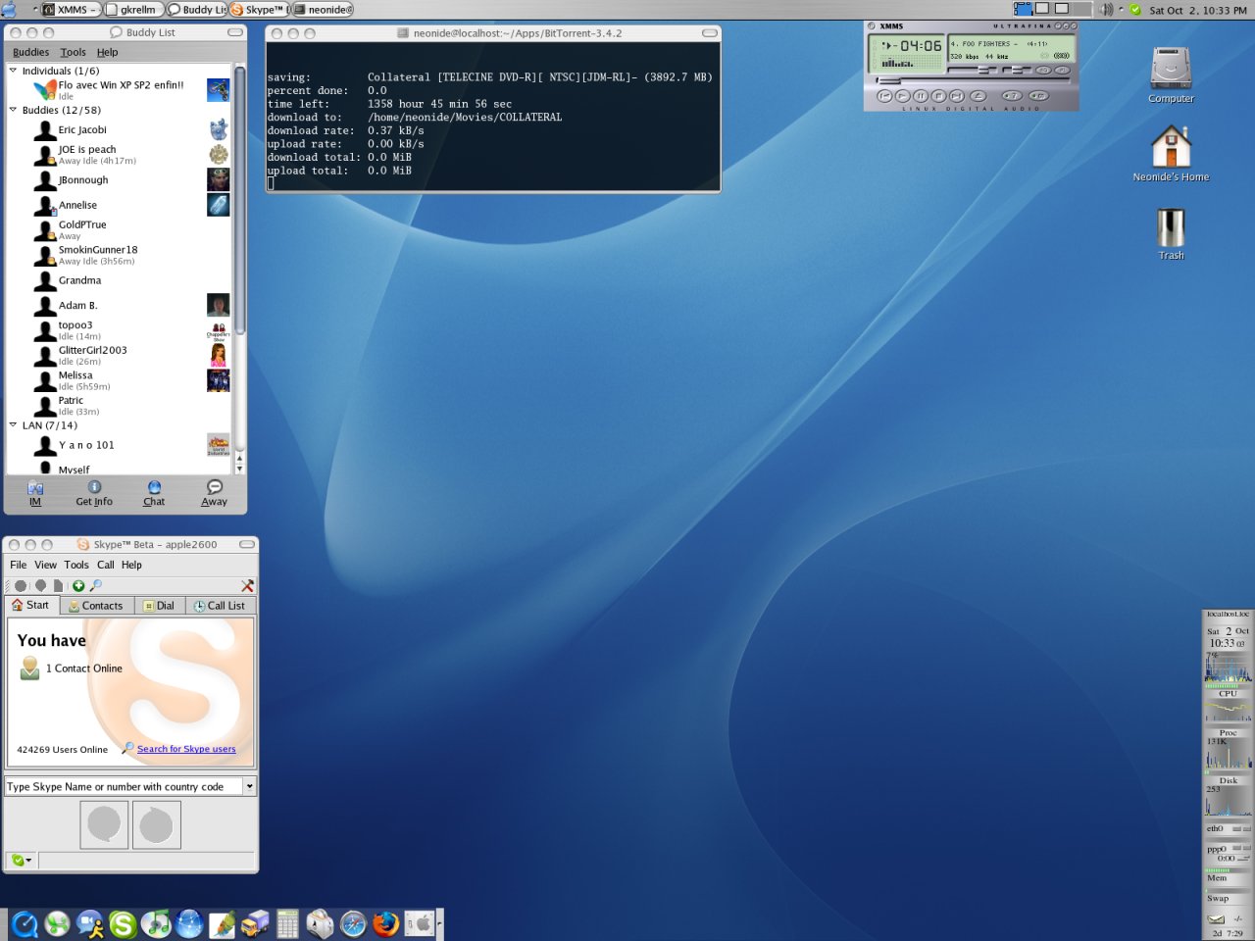The height and width of the screenshot is (941, 1255).
Task: Open the XMMS menu button in titlebar
Action: (x=872, y=26)
